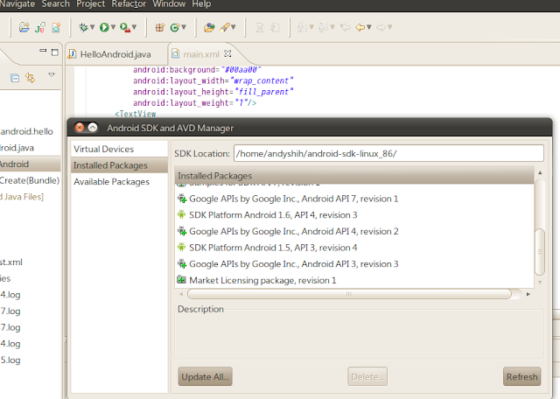Select Virtual Devices in the SDK Manager
Image resolution: width=560 pixels, height=399 pixels.
(119, 149)
